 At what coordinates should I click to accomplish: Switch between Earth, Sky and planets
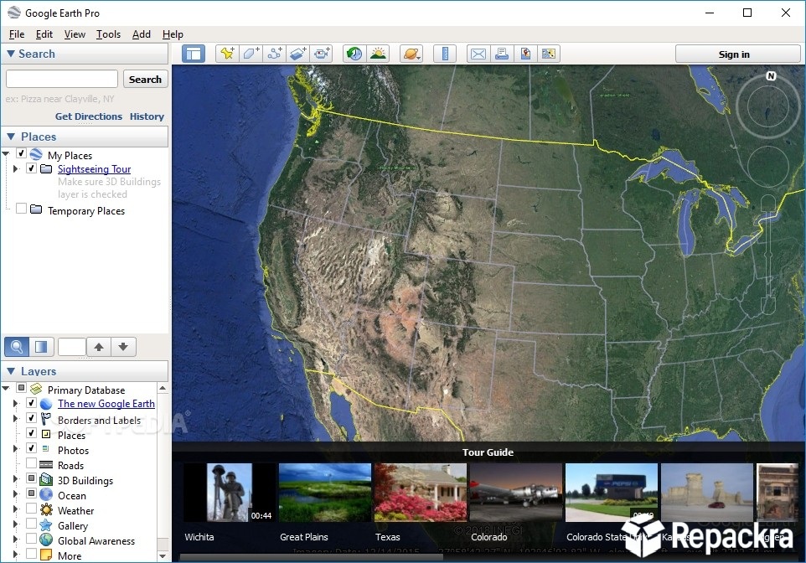pyautogui.click(x=411, y=54)
